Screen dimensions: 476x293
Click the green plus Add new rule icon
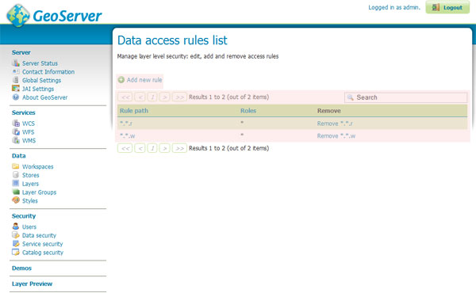click(121, 80)
